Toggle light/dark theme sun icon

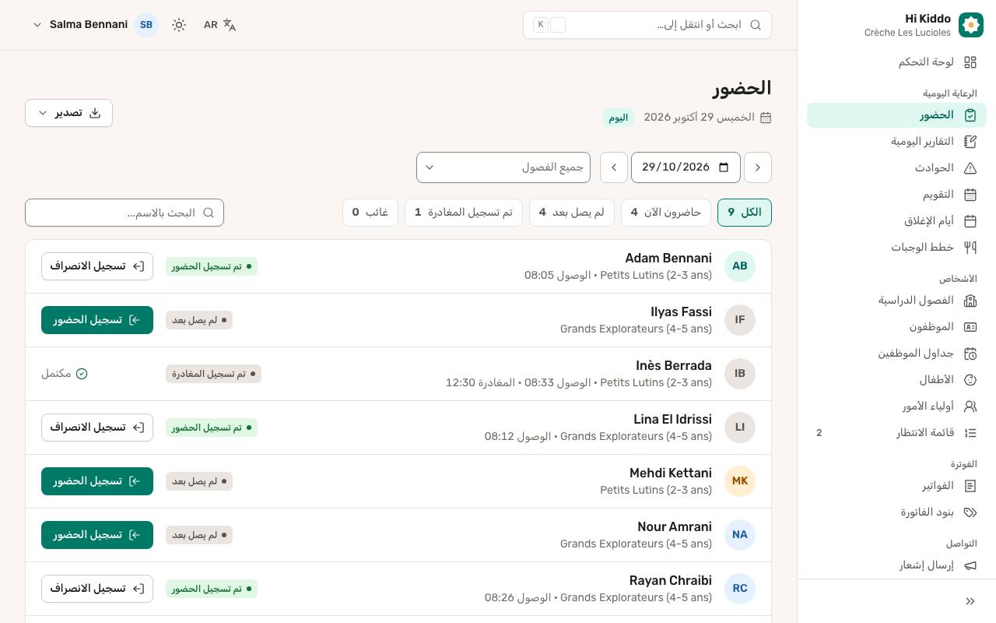(x=179, y=25)
